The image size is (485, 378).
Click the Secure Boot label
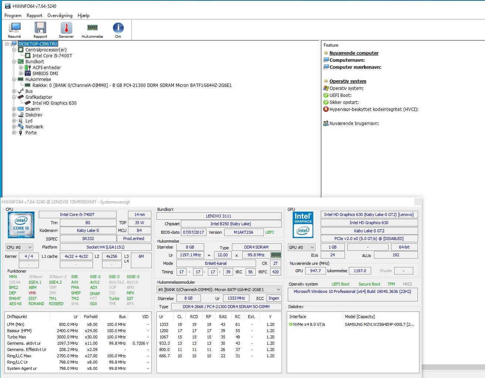(x=369, y=284)
